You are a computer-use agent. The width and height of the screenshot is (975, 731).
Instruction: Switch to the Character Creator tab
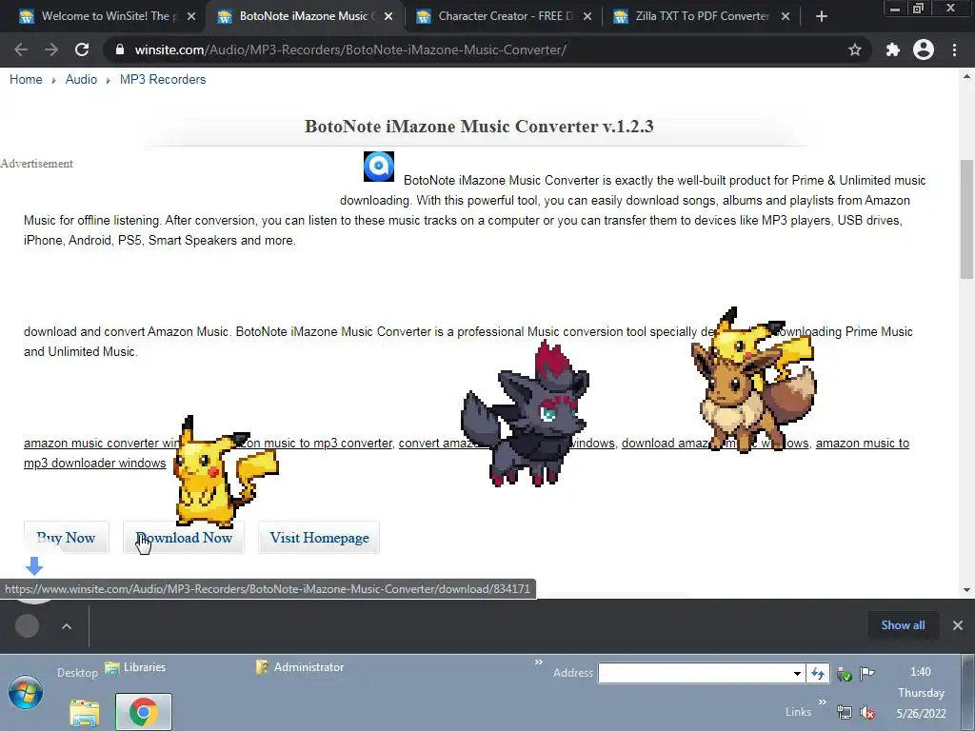[504, 16]
